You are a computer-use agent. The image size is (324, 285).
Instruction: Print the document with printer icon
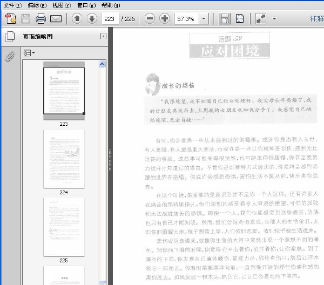40,18
